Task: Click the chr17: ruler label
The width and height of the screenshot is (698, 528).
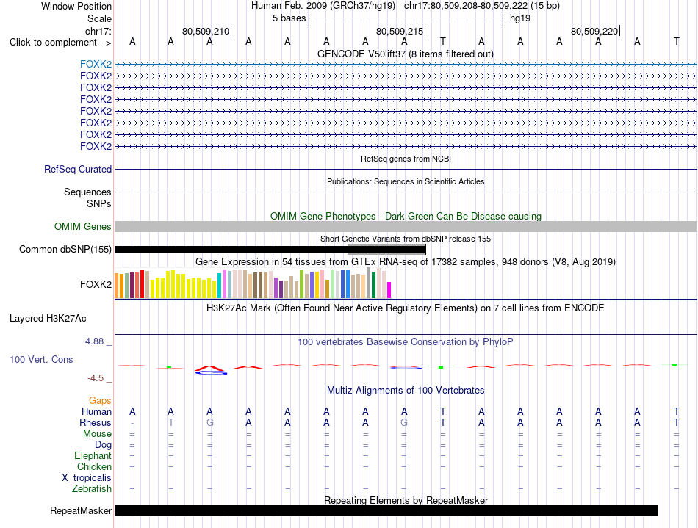Action: [x=98, y=31]
